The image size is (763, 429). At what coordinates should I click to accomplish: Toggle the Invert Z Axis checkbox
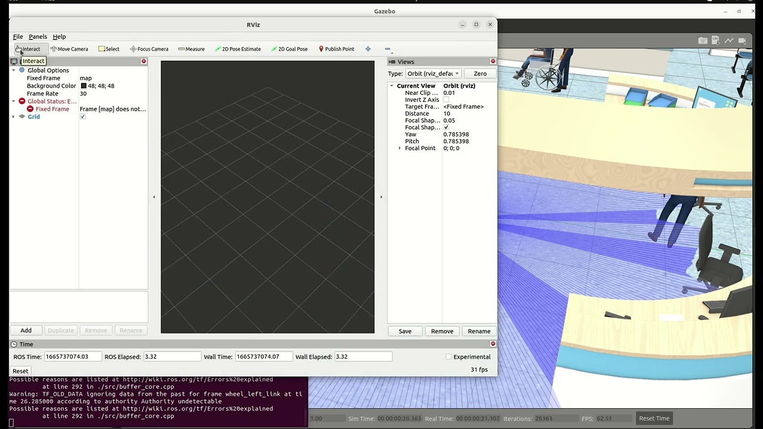tap(446, 100)
